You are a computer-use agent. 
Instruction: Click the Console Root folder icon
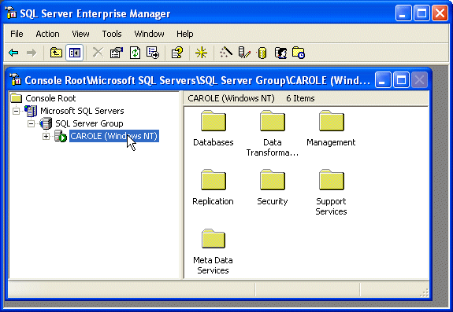17,98
